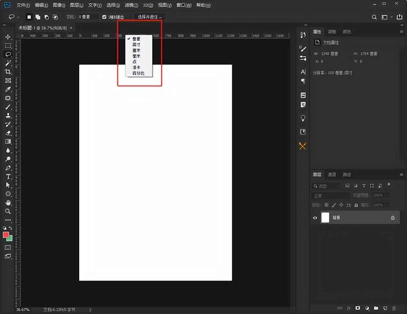Viewport: 407px width, 314px height.
Task: Open the 文件 menu
Action: coord(23,5)
